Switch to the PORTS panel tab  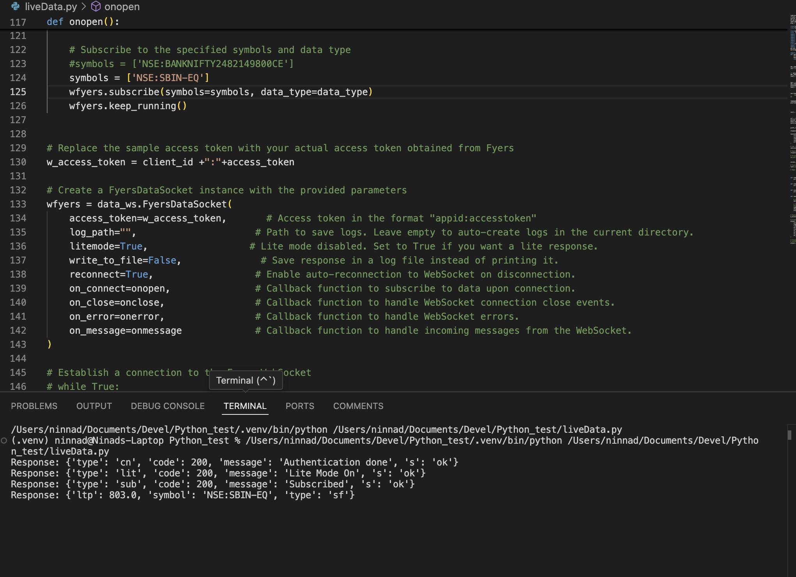(300, 406)
